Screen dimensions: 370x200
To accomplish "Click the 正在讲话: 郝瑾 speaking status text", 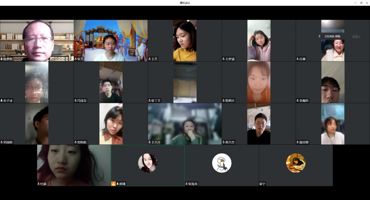I will point(332,36).
